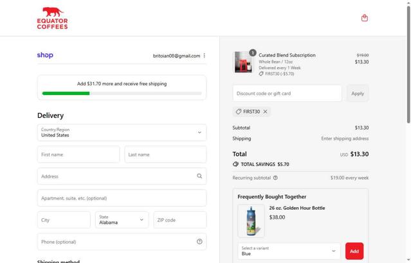Expand the Select a variant Blue dropdown

click(x=289, y=251)
